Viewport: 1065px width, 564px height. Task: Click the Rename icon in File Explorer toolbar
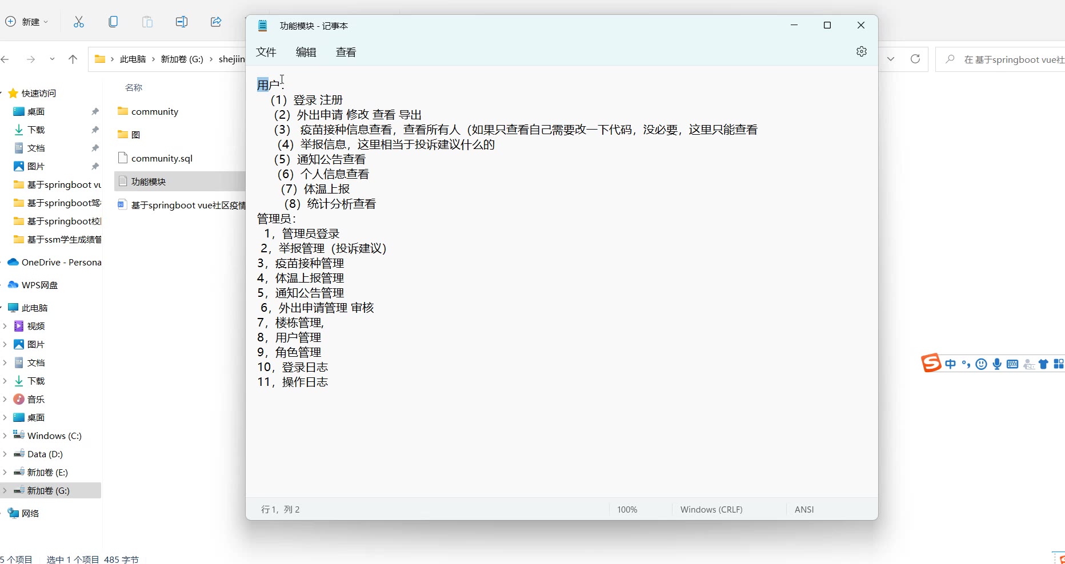pos(182,22)
